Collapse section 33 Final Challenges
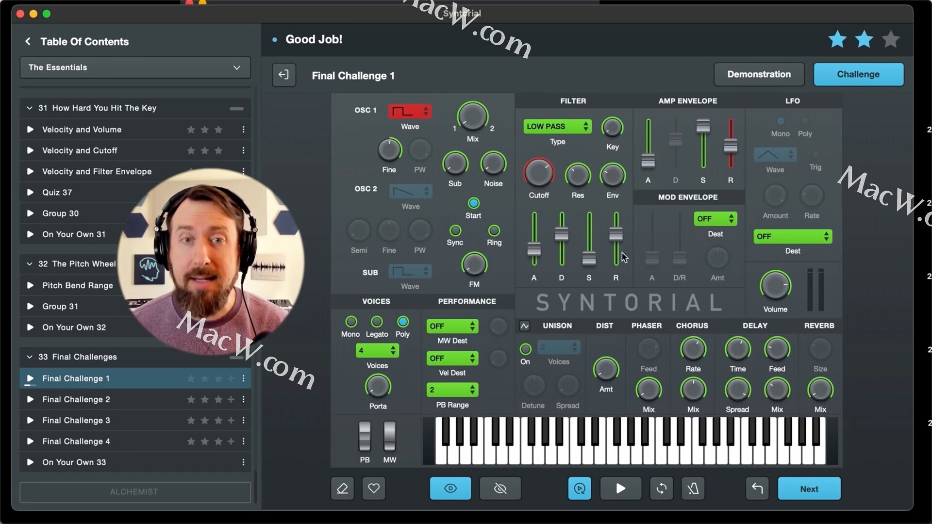The width and height of the screenshot is (932, 524). [x=29, y=357]
